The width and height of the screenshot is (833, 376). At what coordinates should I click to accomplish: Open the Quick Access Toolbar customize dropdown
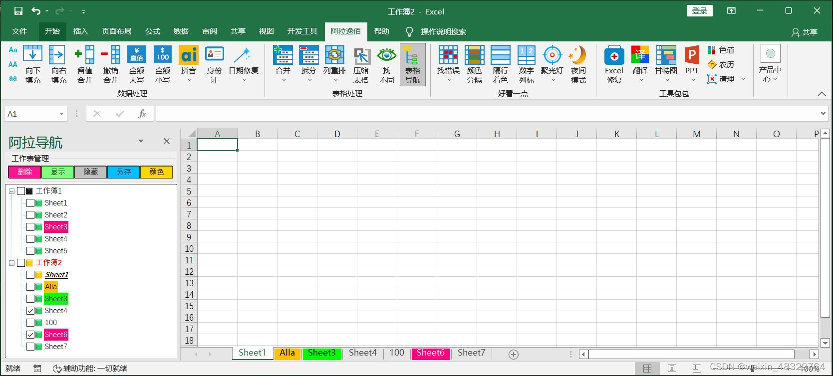(83, 11)
